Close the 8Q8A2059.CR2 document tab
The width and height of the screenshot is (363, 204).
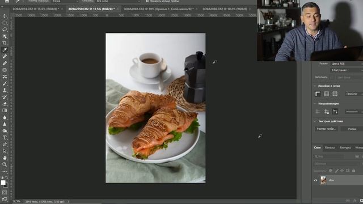point(117,9)
